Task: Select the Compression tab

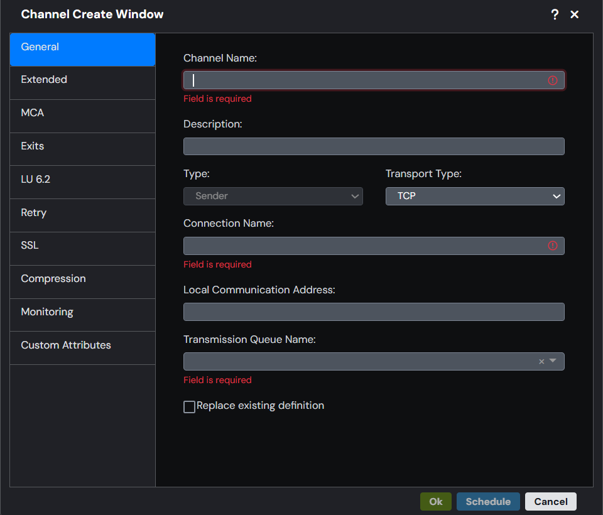Action: point(83,282)
